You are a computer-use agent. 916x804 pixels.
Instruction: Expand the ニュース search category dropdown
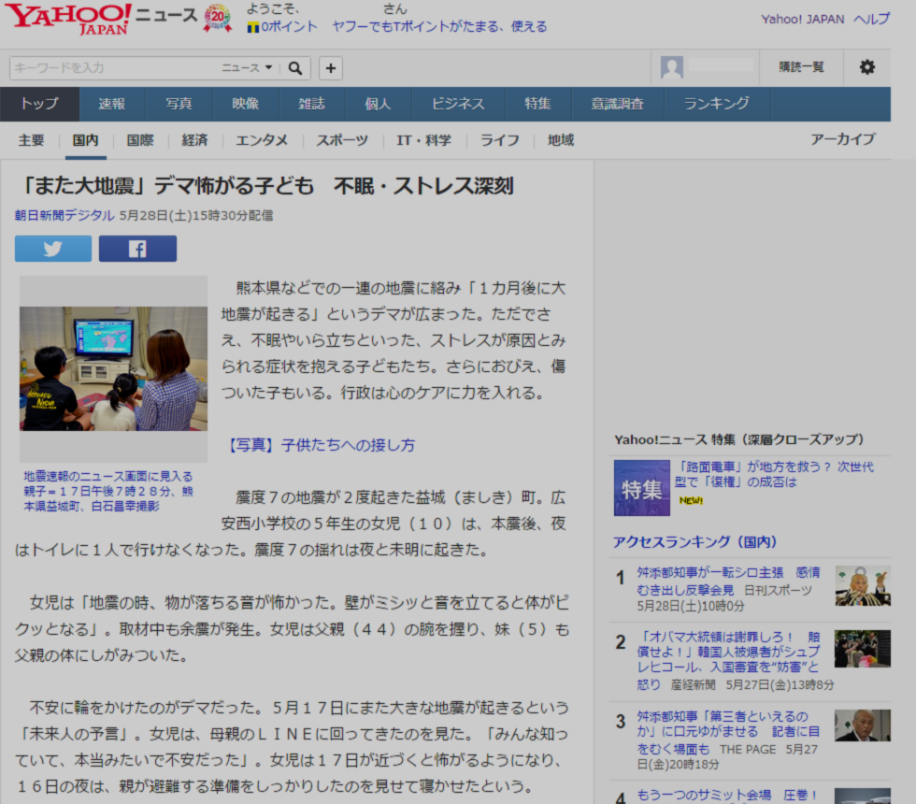tap(247, 68)
